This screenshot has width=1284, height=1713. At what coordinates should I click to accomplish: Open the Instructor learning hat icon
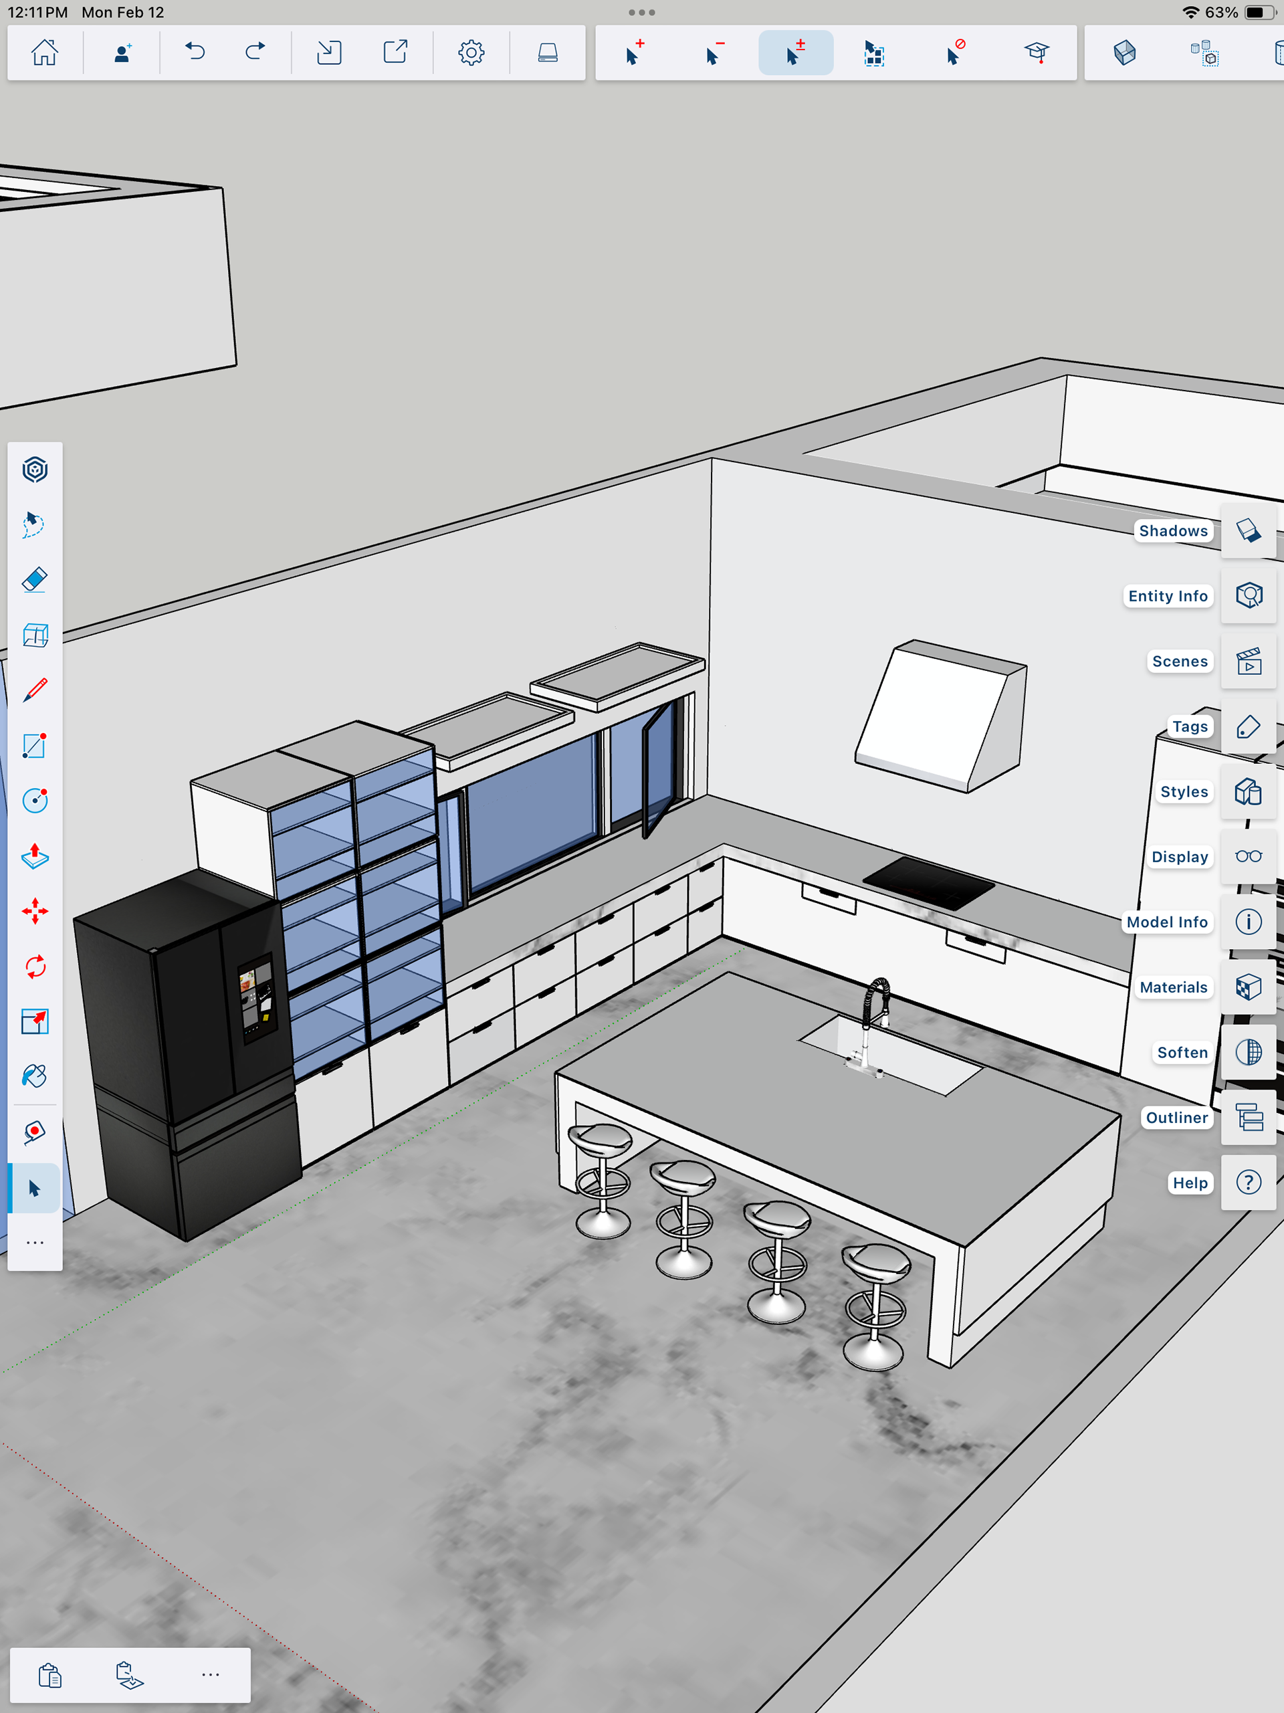point(1036,53)
